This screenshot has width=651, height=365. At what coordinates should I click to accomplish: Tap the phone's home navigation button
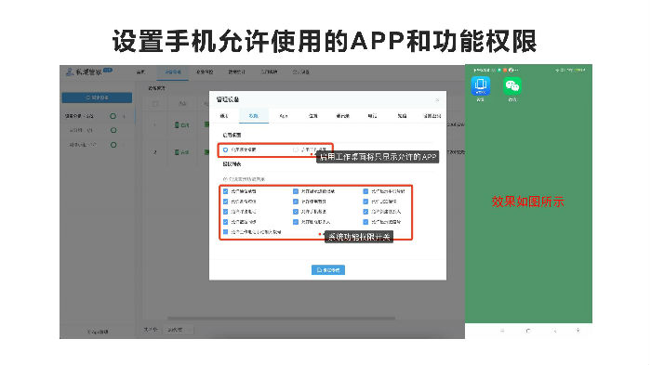[x=527, y=331]
